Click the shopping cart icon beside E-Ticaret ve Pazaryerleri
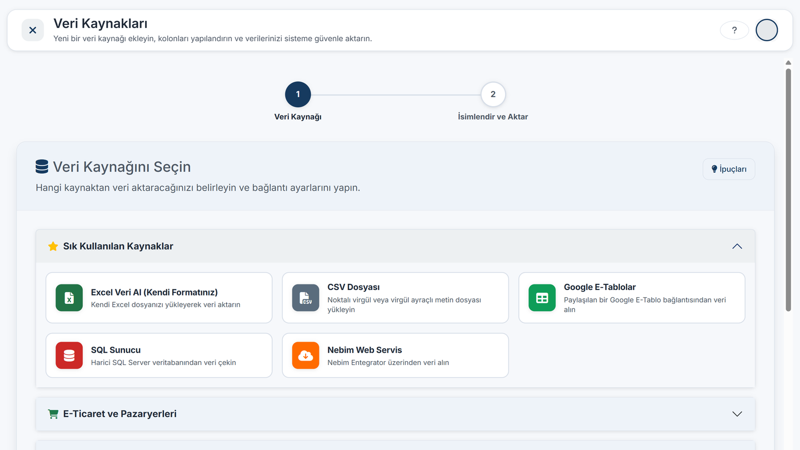The image size is (800, 450). (53, 414)
